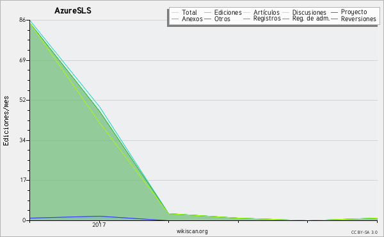Click the CC BY-SA 3.0 license text
Image resolution: width=384 pixels, height=237 pixels.
[x=364, y=232]
